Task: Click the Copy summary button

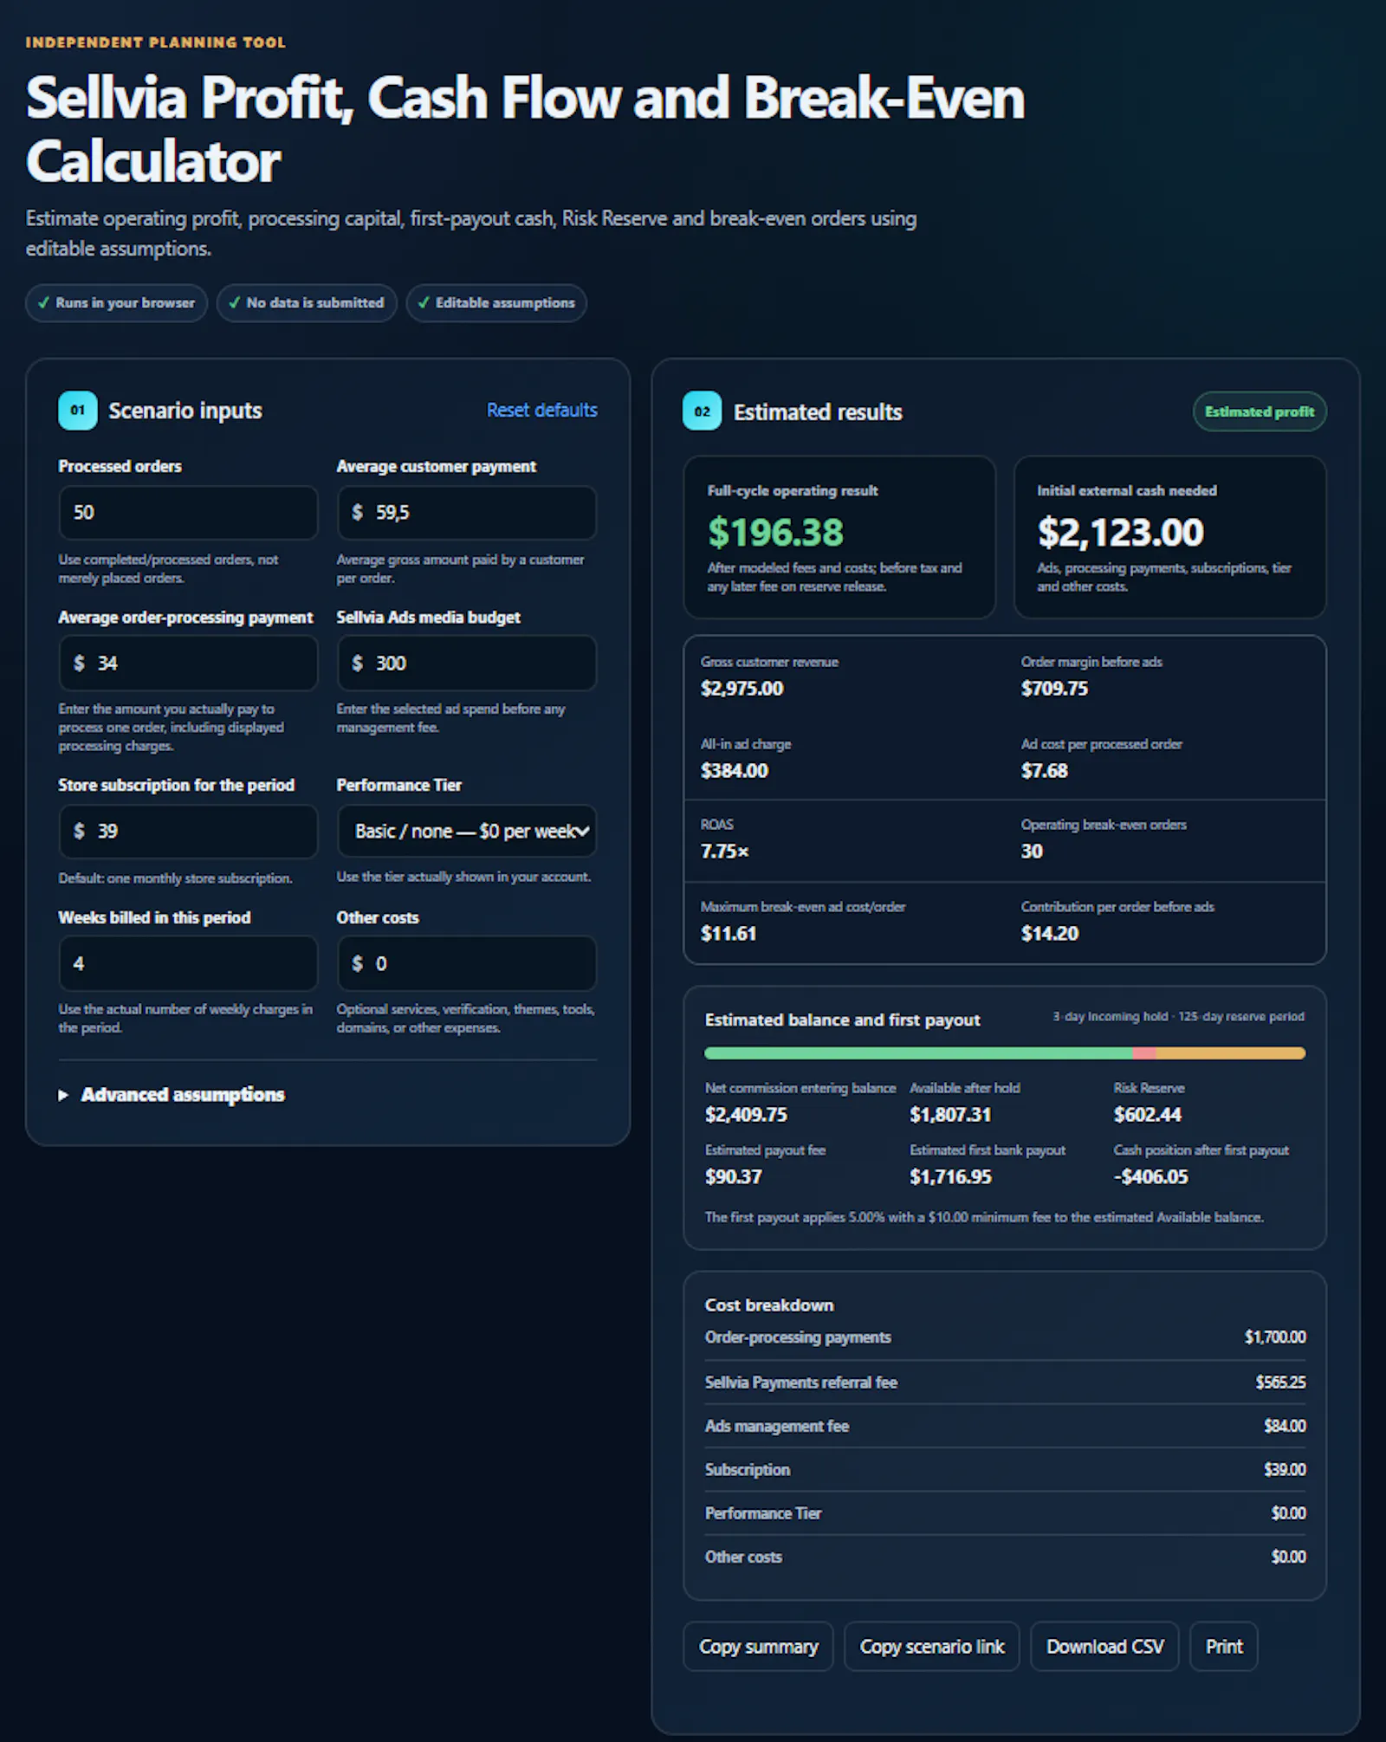Action: [x=758, y=1647]
